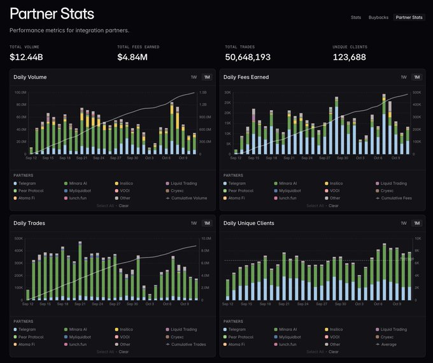Screen dimensions: 433x363
Task: Toggle lunch.fun in Daily Volume legend
Action: 75,198
